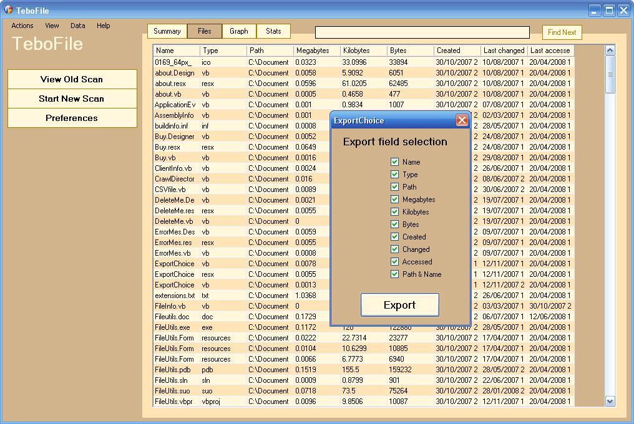The width and height of the screenshot is (634, 424).
Task: Click the Export button
Action: click(x=399, y=305)
